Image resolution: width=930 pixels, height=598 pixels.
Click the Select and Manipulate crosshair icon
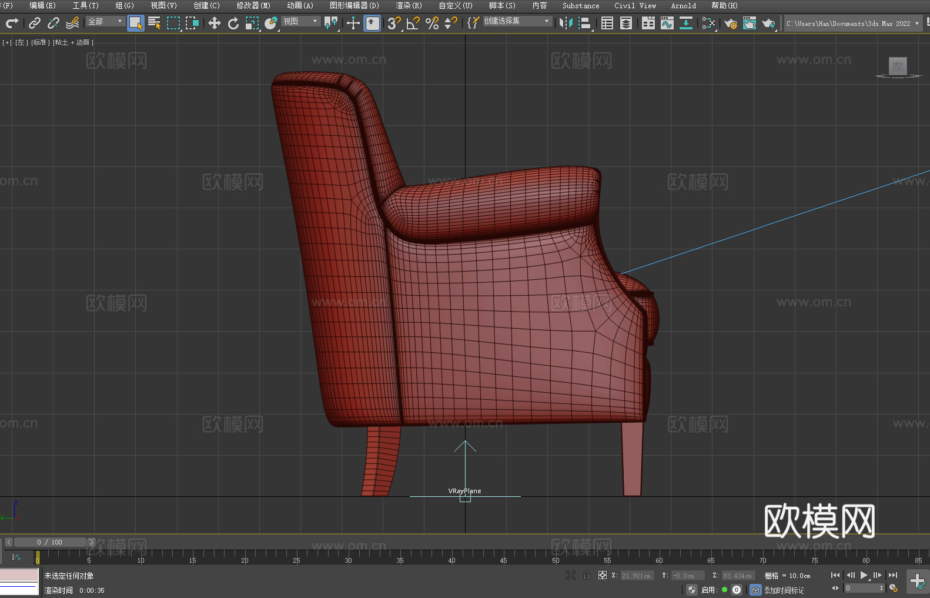[353, 23]
